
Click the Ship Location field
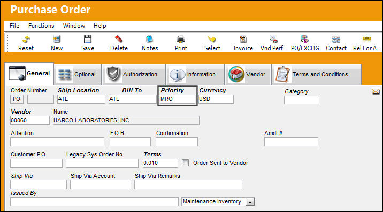click(x=81, y=99)
